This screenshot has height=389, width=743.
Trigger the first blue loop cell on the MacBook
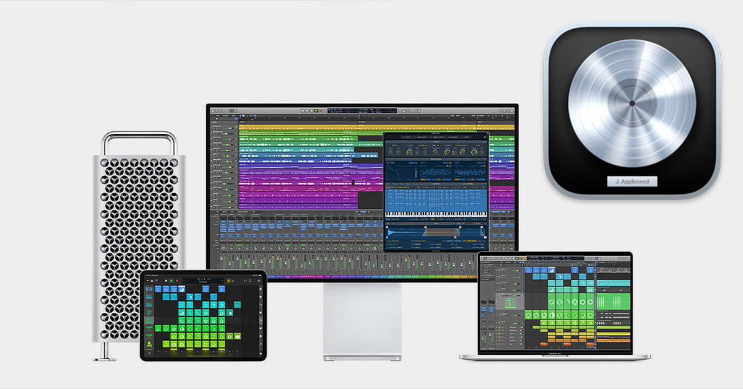(x=528, y=270)
